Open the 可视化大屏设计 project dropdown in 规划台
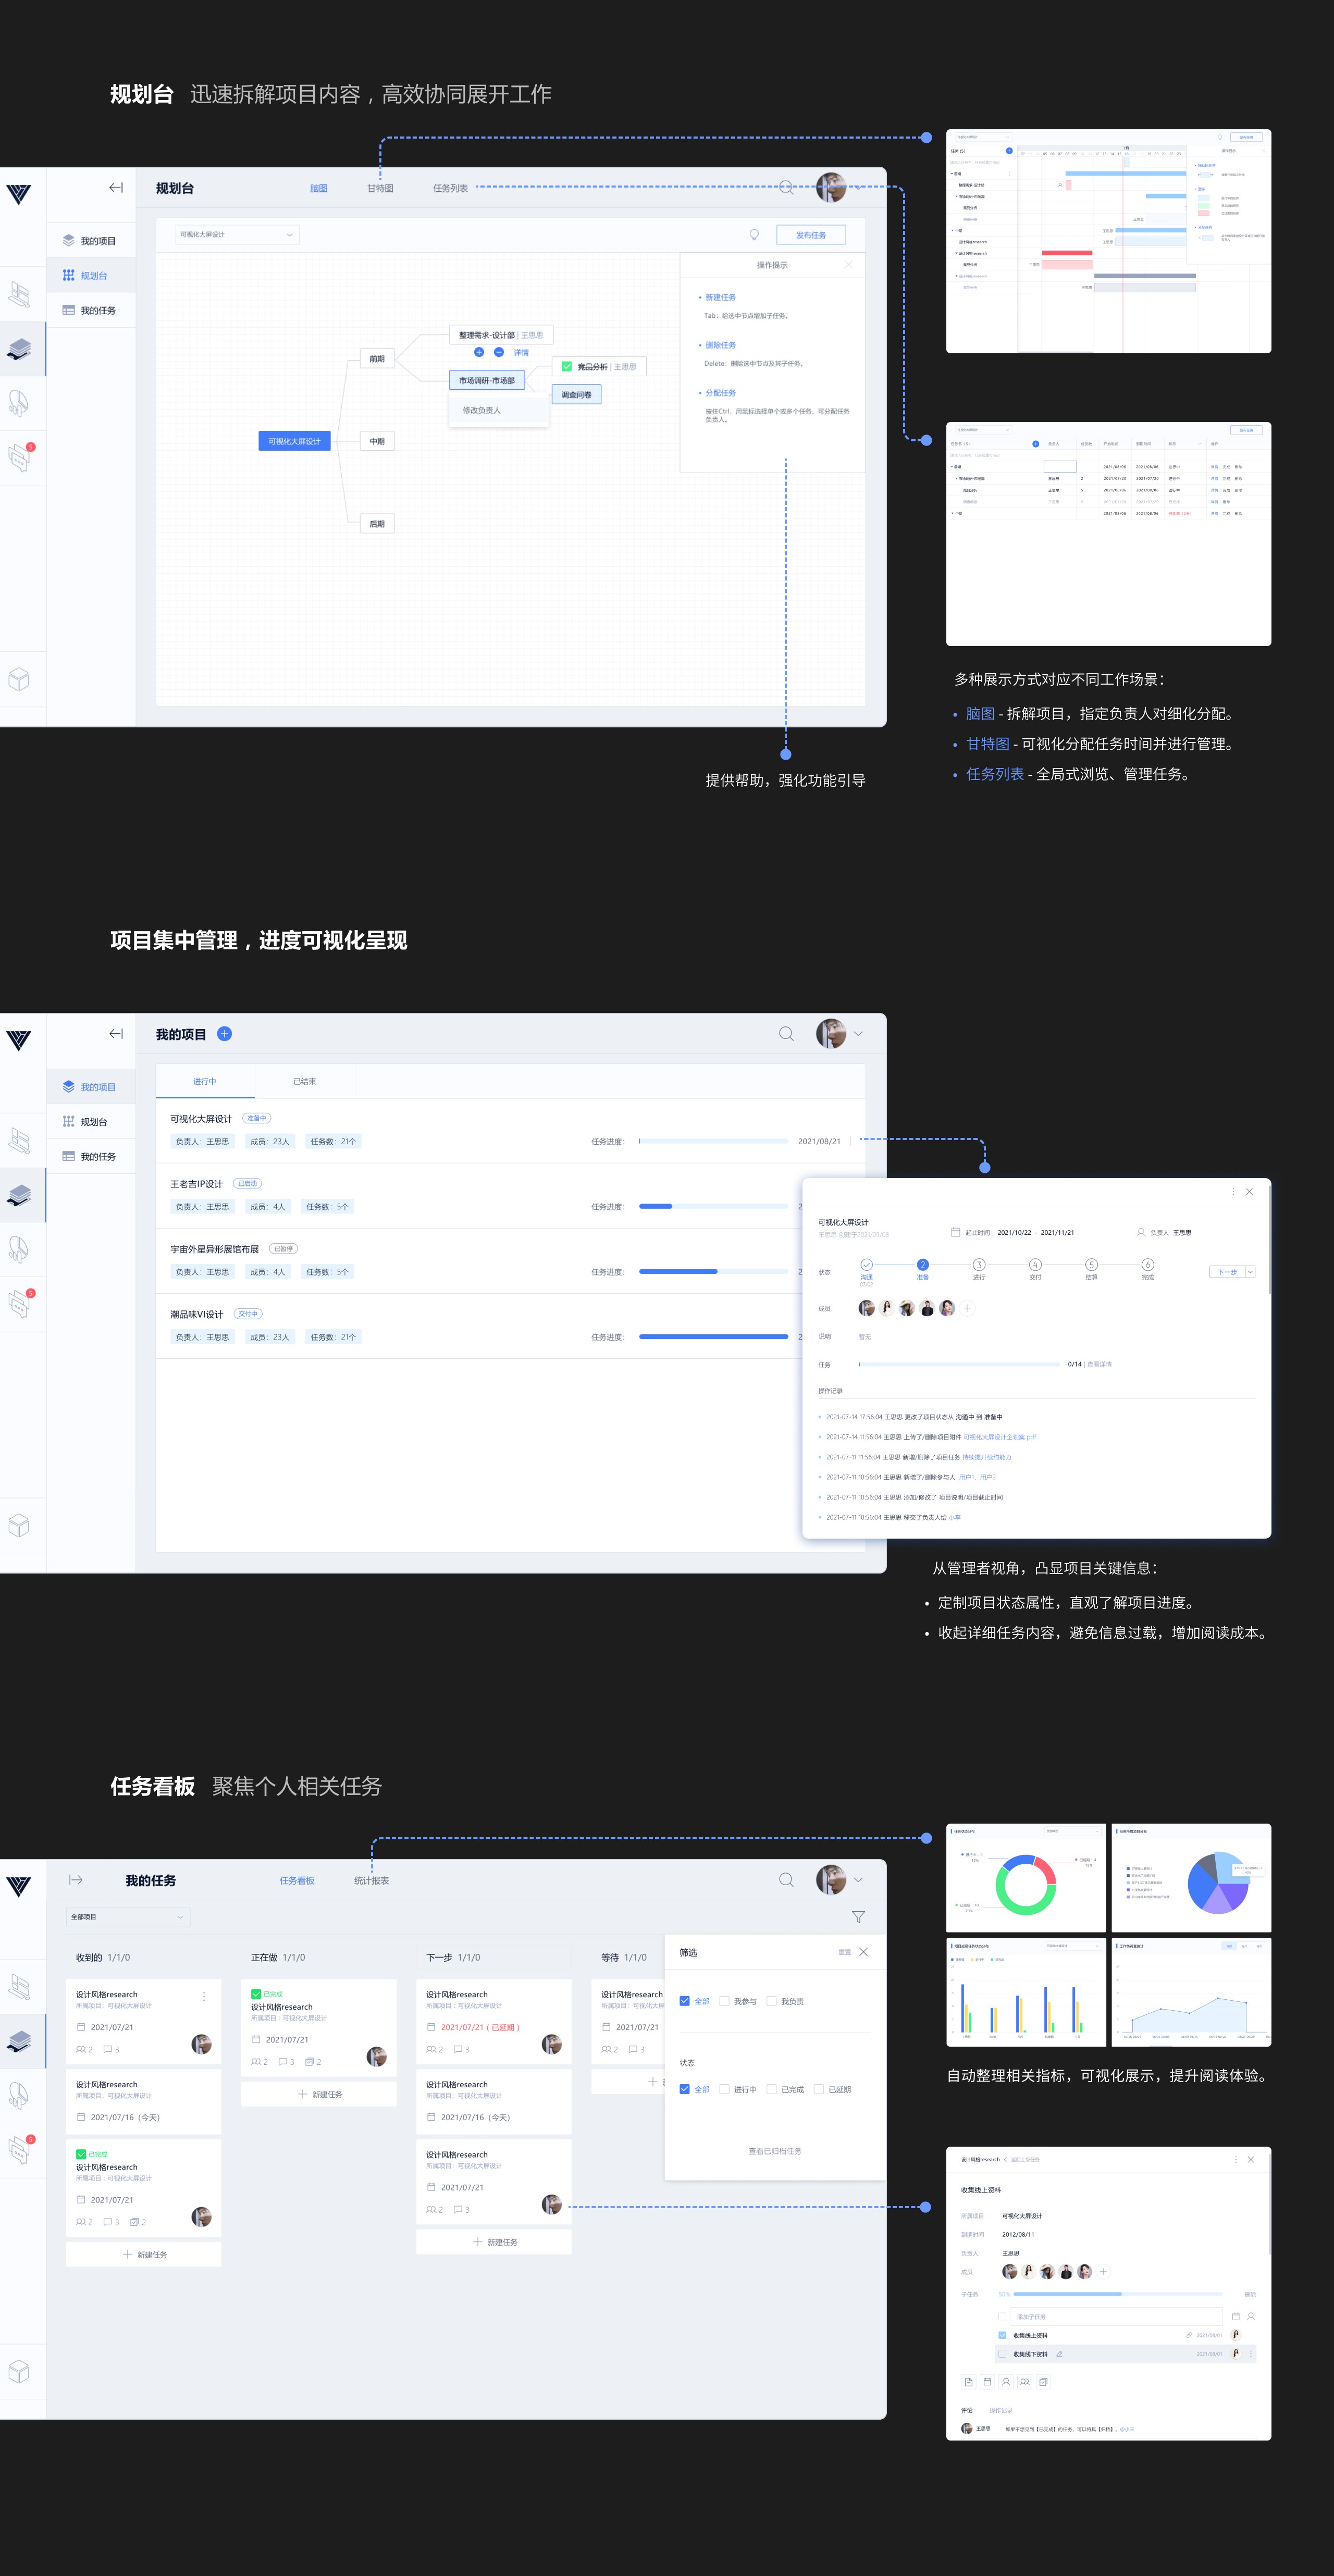The width and height of the screenshot is (1334, 2576). (x=237, y=235)
